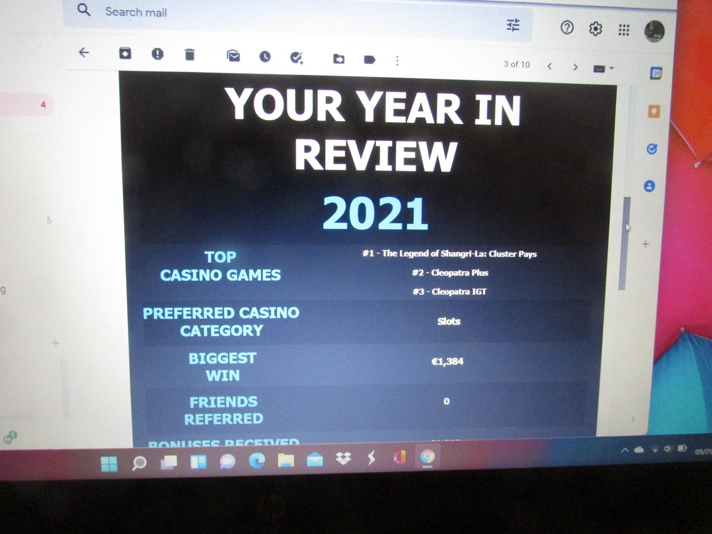Go back to the inbox list
The image size is (712, 534).
point(84,52)
